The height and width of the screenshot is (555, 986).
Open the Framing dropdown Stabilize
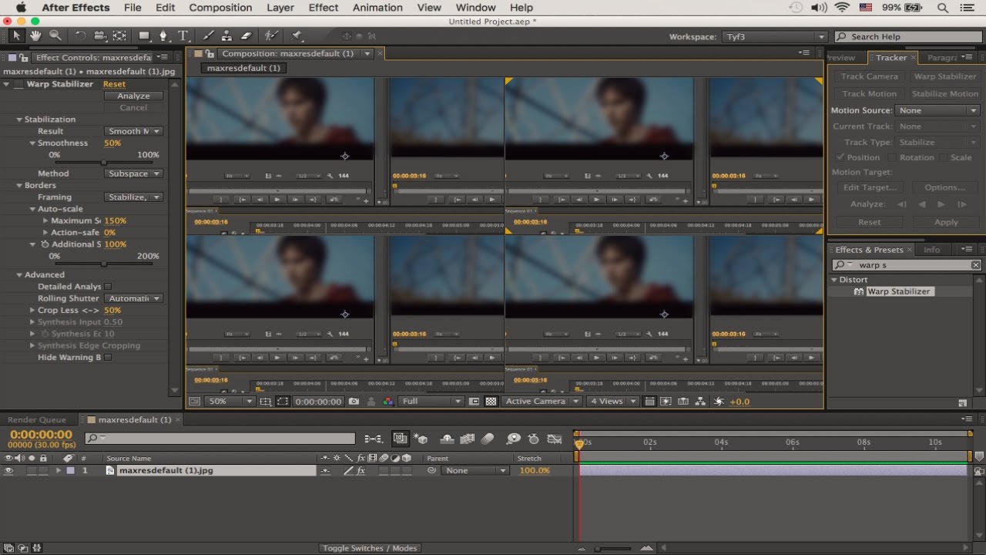(x=133, y=197)
